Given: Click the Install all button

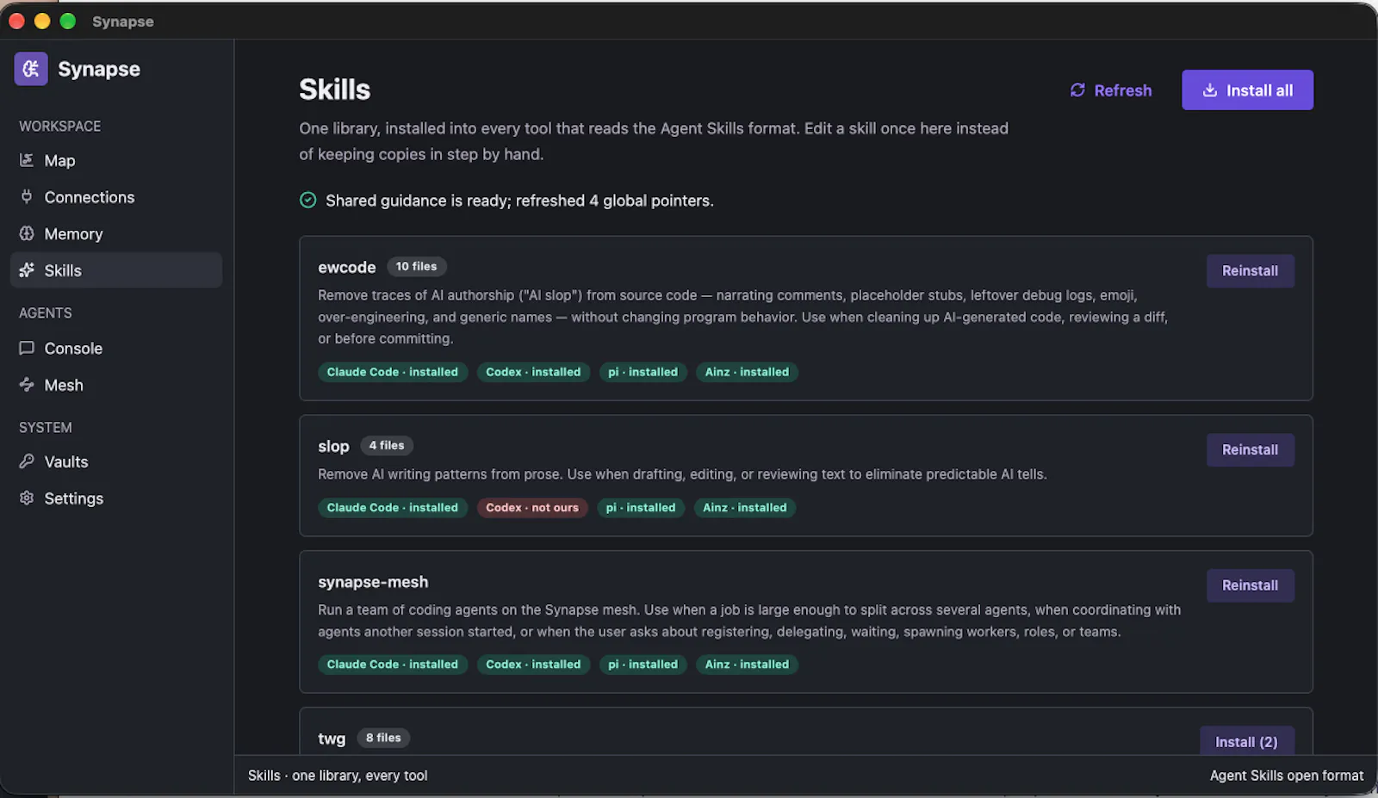Looking at the screenshot, I should pos(1247,90).
